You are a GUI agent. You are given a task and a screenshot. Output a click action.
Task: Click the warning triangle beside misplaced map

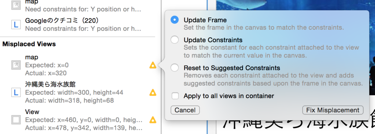[x=153, y=65]
